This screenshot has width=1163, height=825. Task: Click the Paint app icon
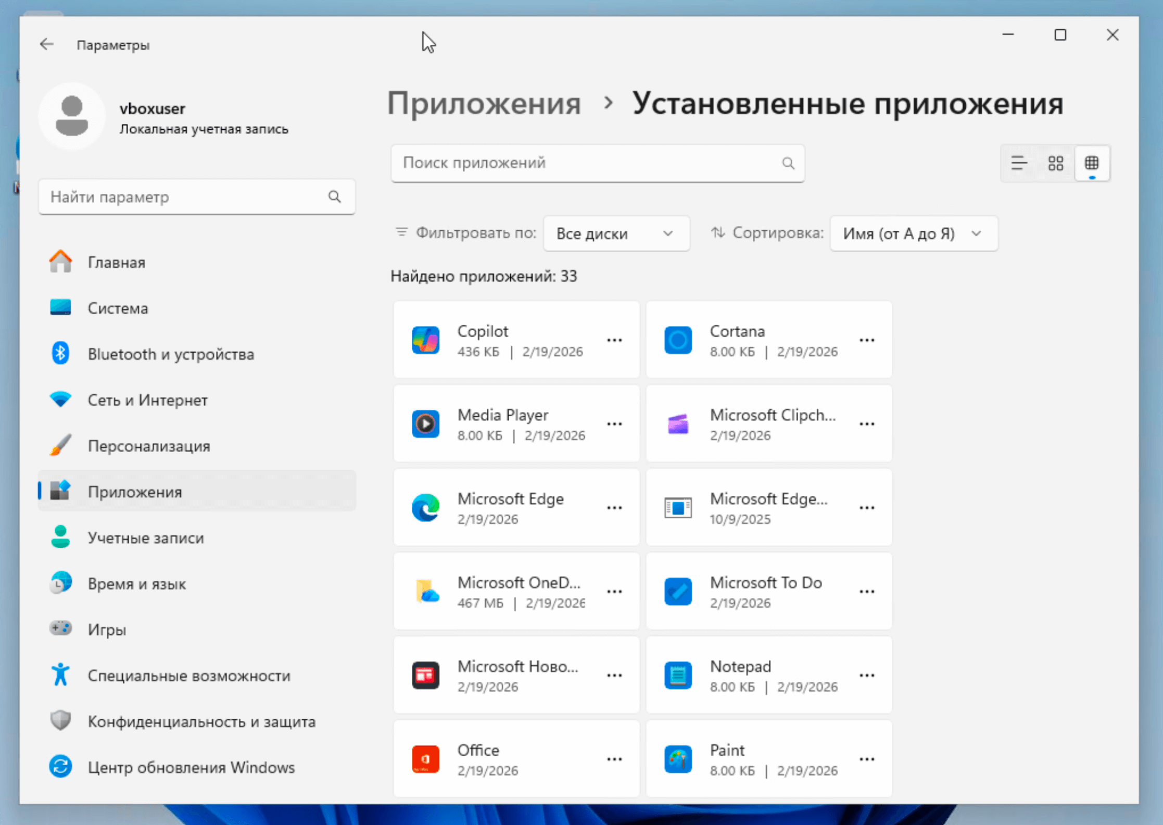click(678, 759)
